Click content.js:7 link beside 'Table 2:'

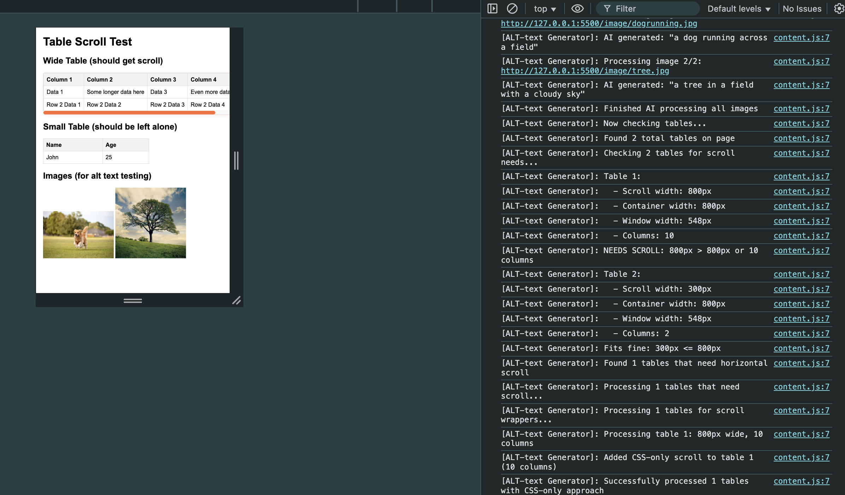(801, 274)
